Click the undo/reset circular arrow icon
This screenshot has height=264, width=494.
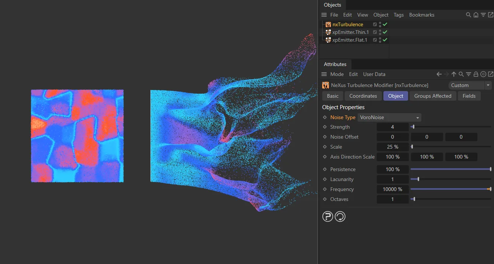point(340,216)
